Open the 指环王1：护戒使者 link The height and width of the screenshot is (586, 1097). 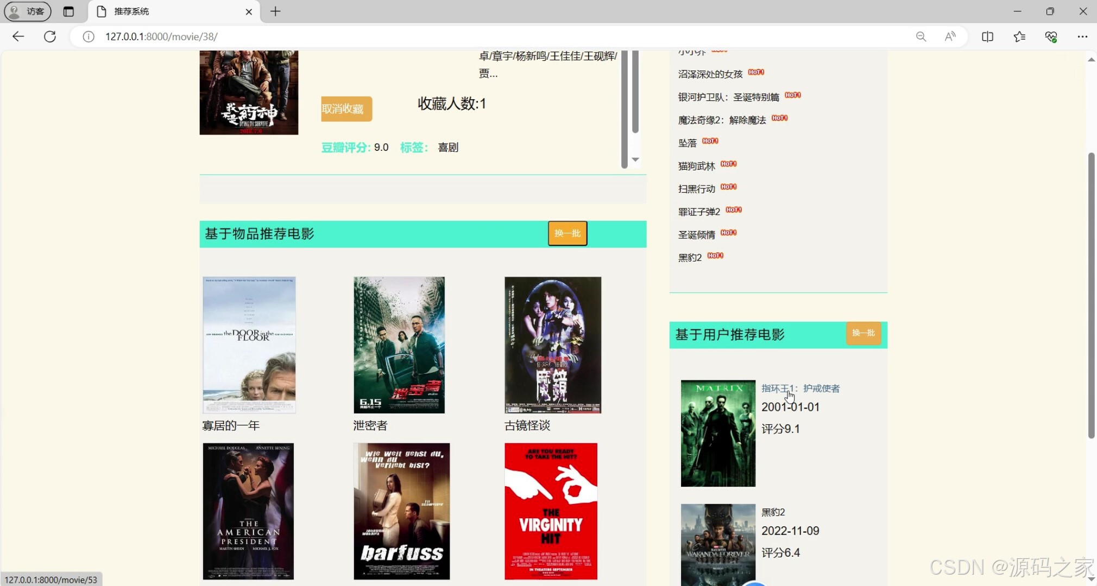pyautogui.click(x=800, y=388)
